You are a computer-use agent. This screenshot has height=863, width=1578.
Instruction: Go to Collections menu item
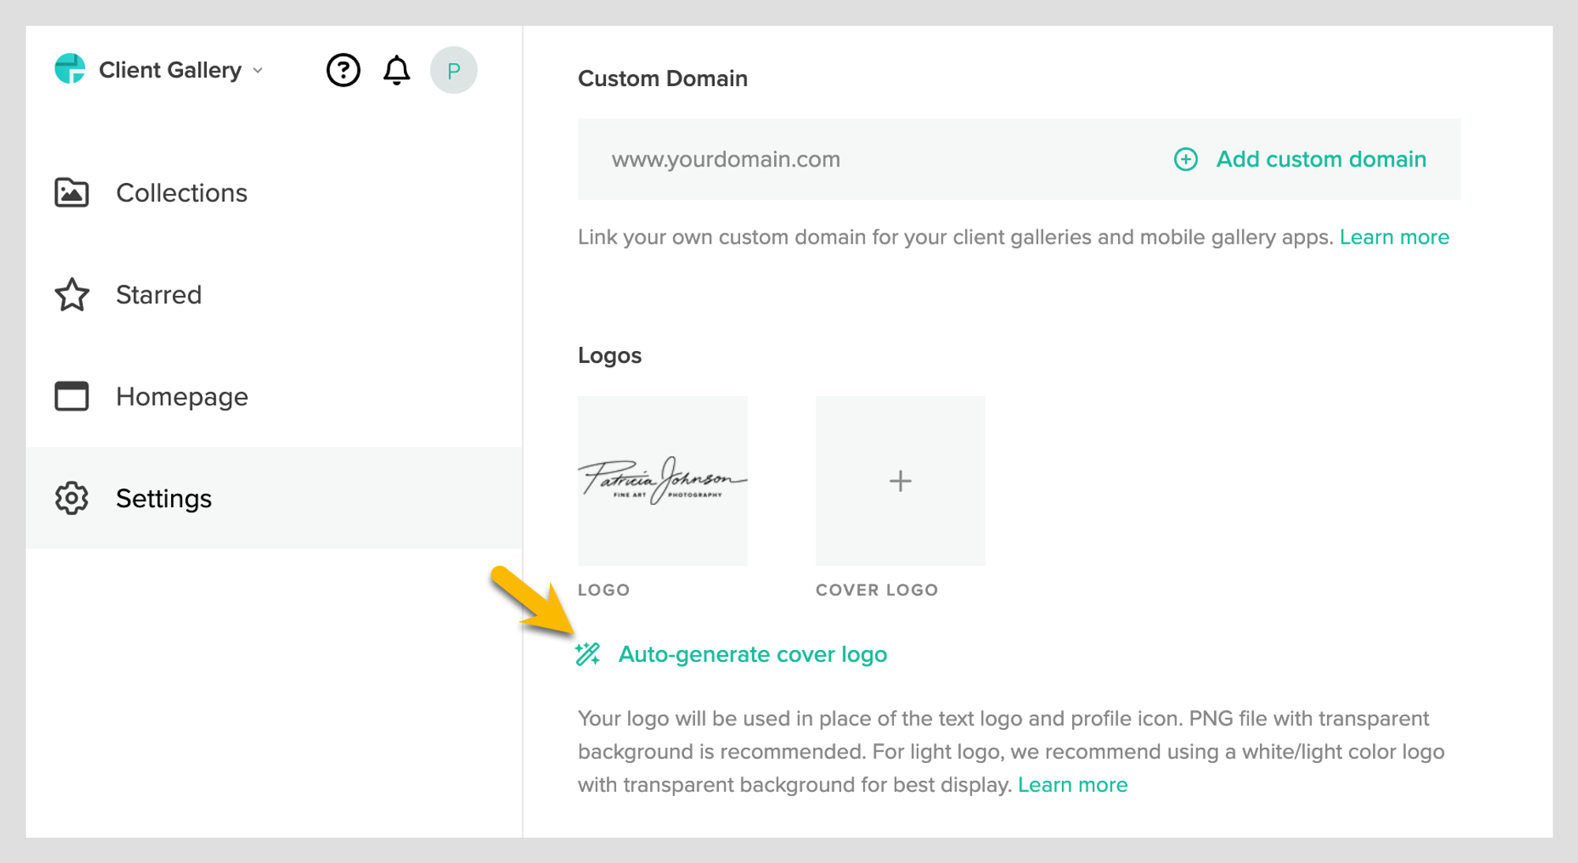click(x=181, y=192)
